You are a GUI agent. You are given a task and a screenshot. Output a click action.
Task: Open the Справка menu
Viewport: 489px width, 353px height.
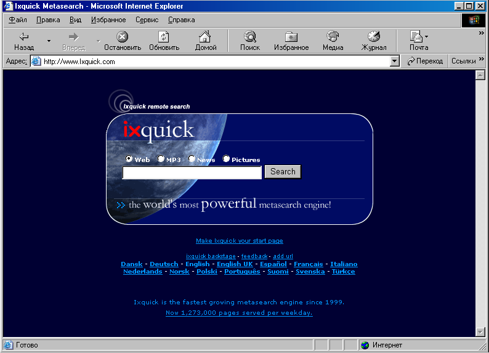pos(182,20)
